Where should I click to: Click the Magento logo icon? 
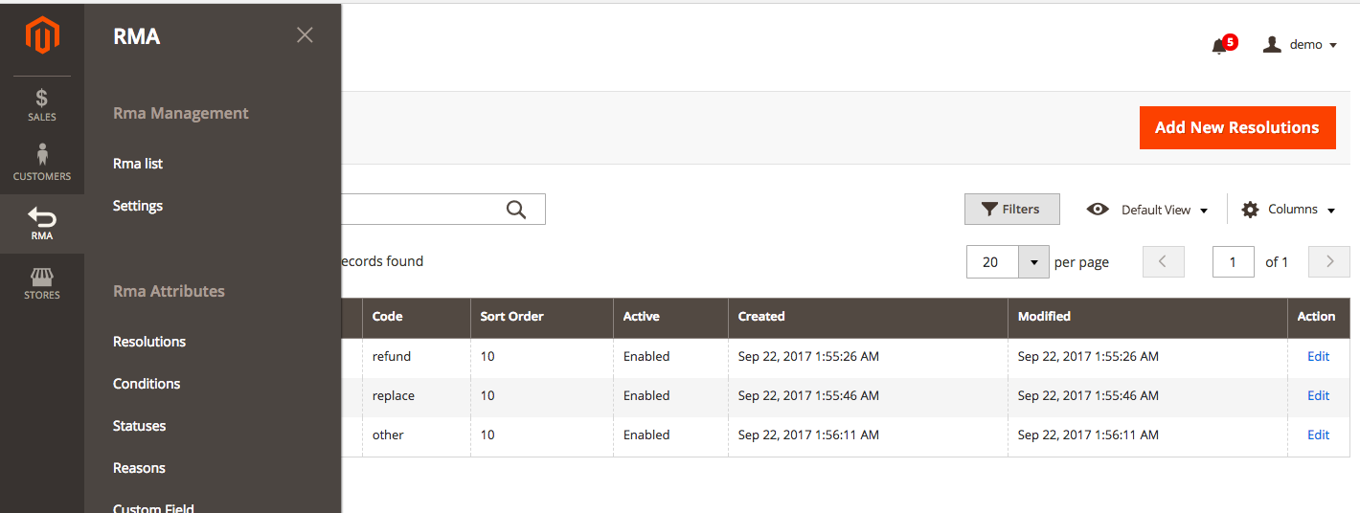[x=42, y=37]
